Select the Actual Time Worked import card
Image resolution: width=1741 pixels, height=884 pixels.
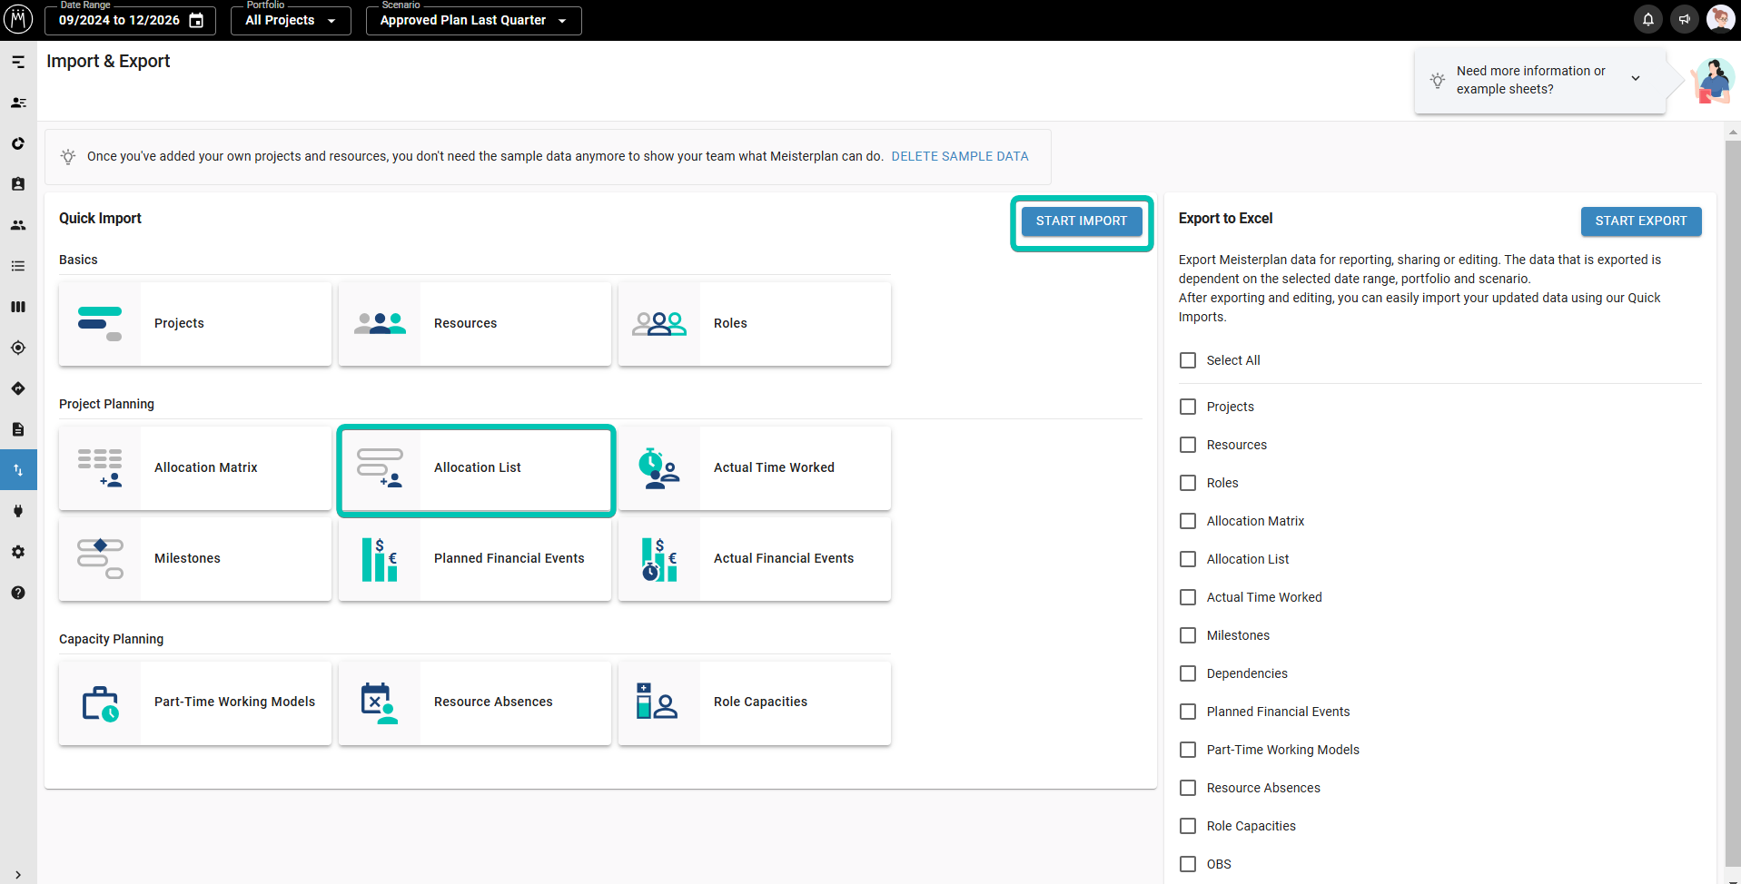click(x=755, y=468)
